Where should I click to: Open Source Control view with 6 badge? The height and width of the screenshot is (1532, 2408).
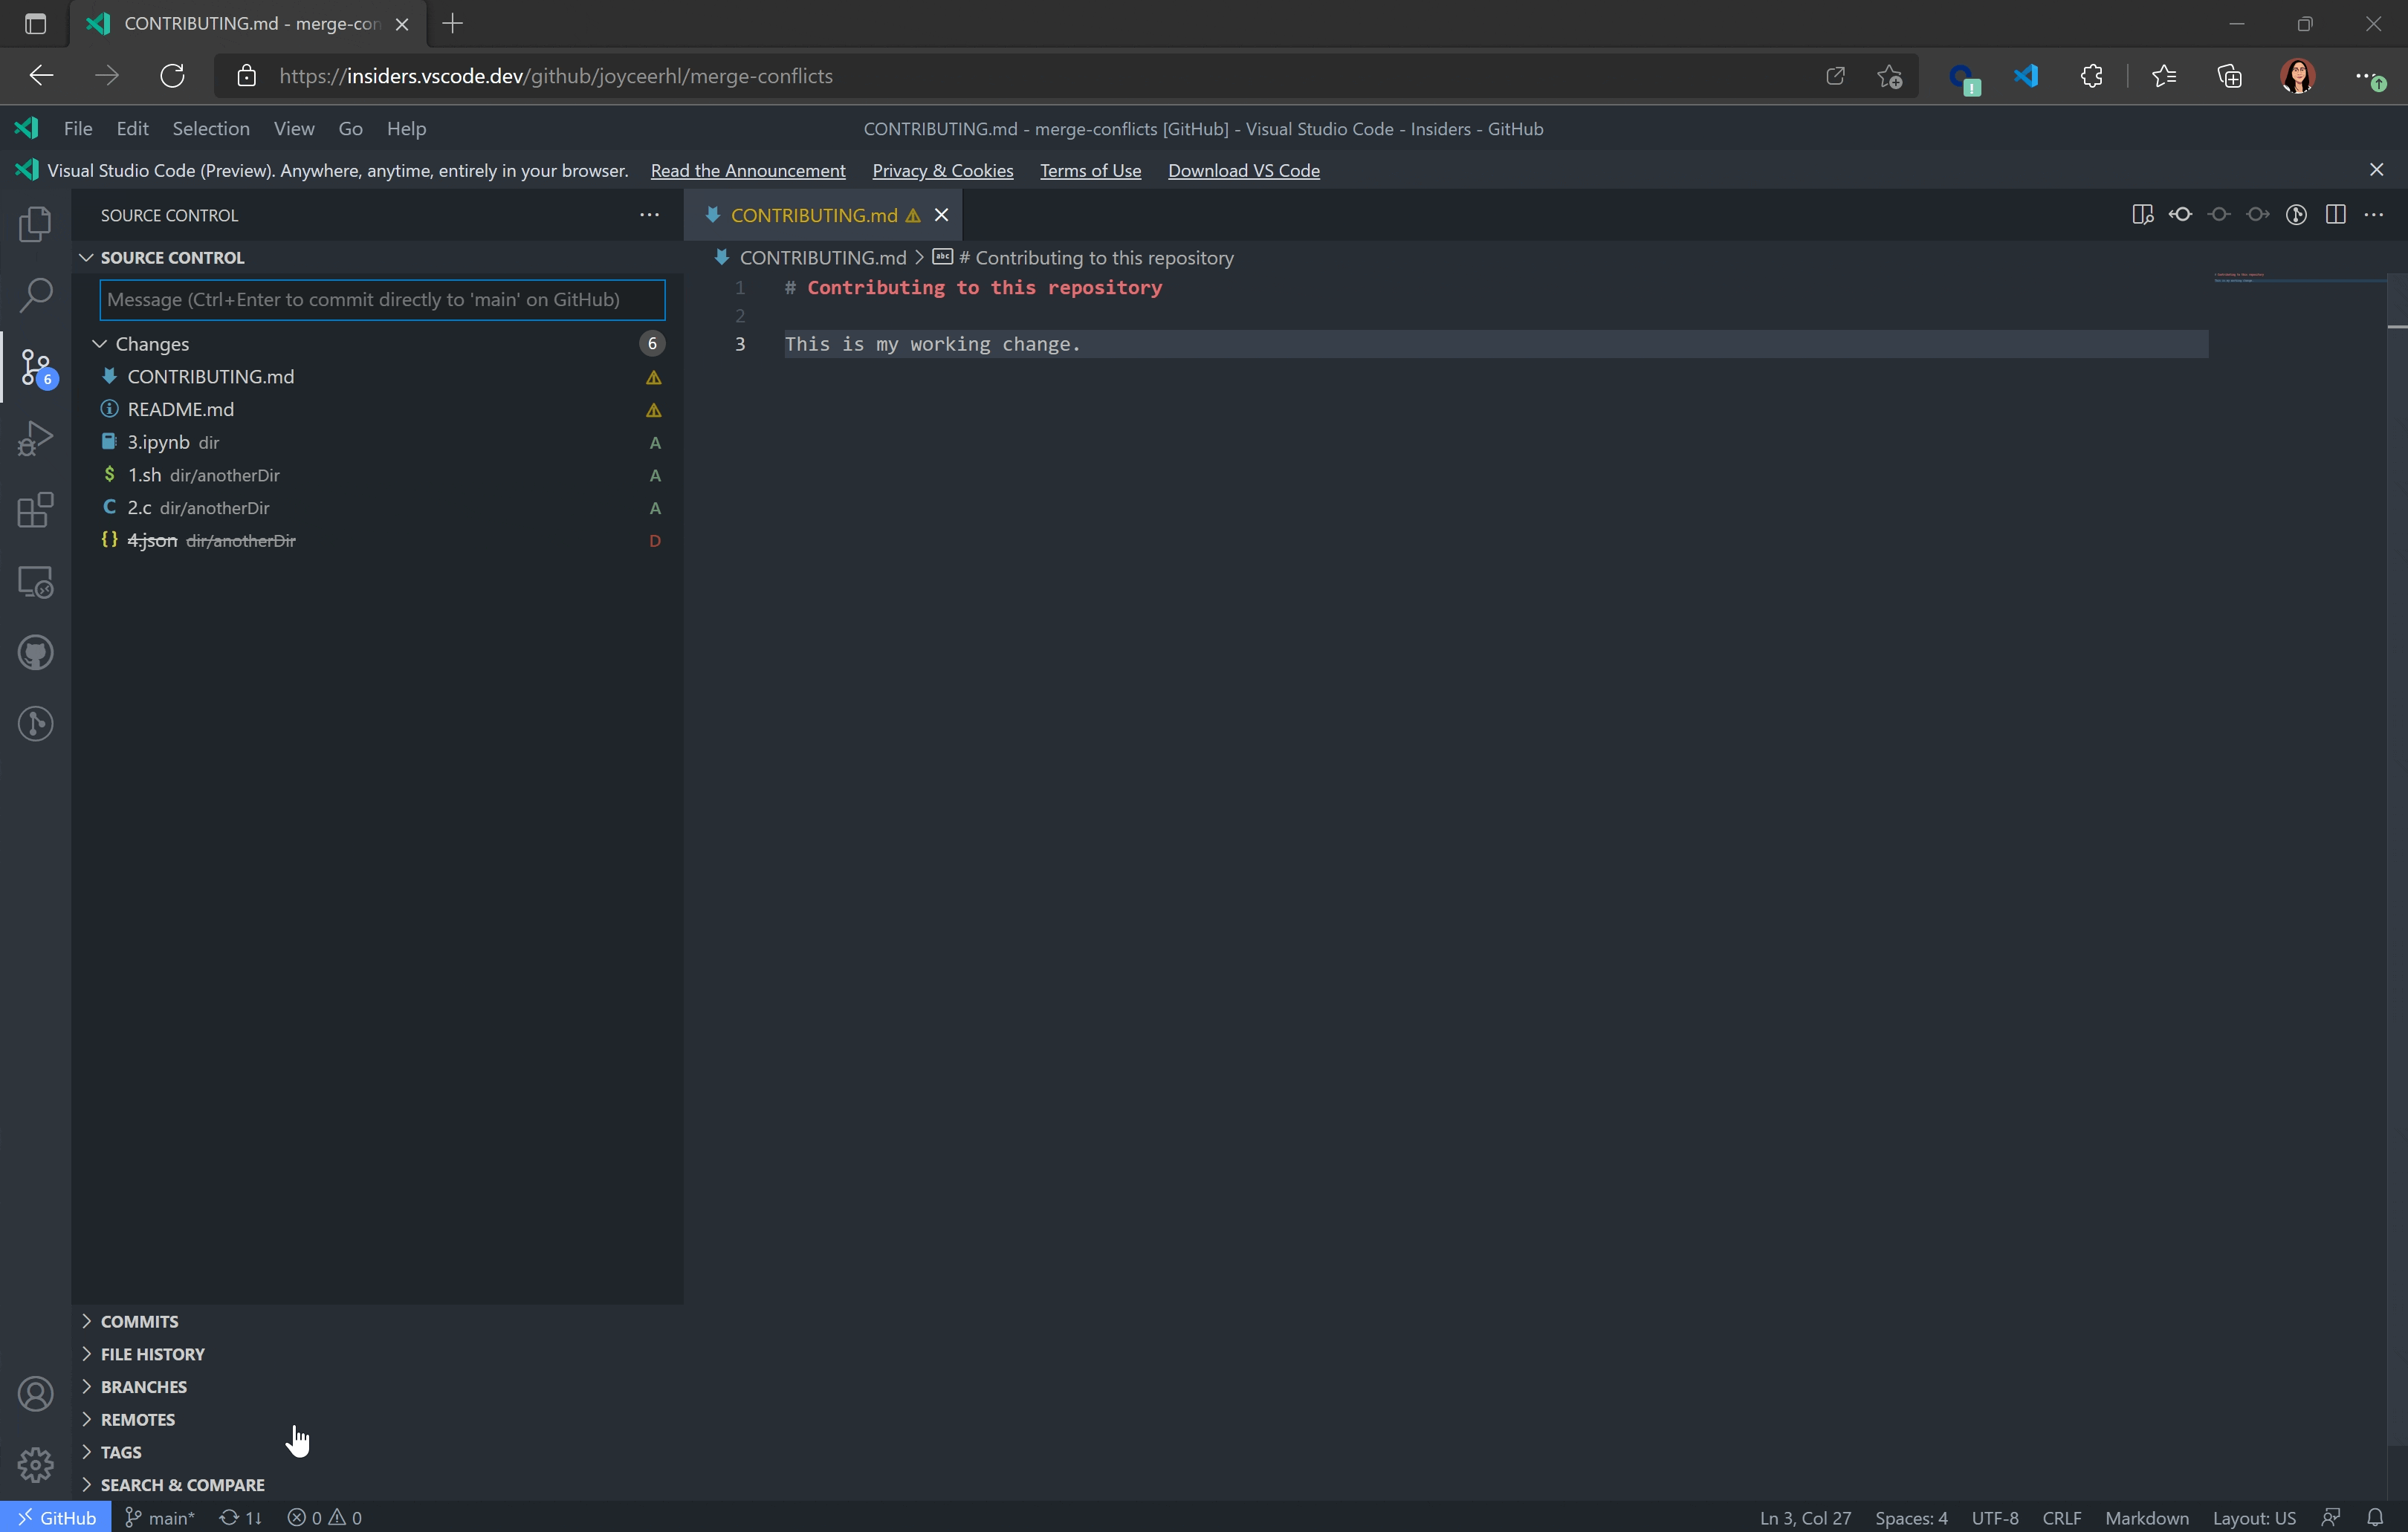click(37, 367)
